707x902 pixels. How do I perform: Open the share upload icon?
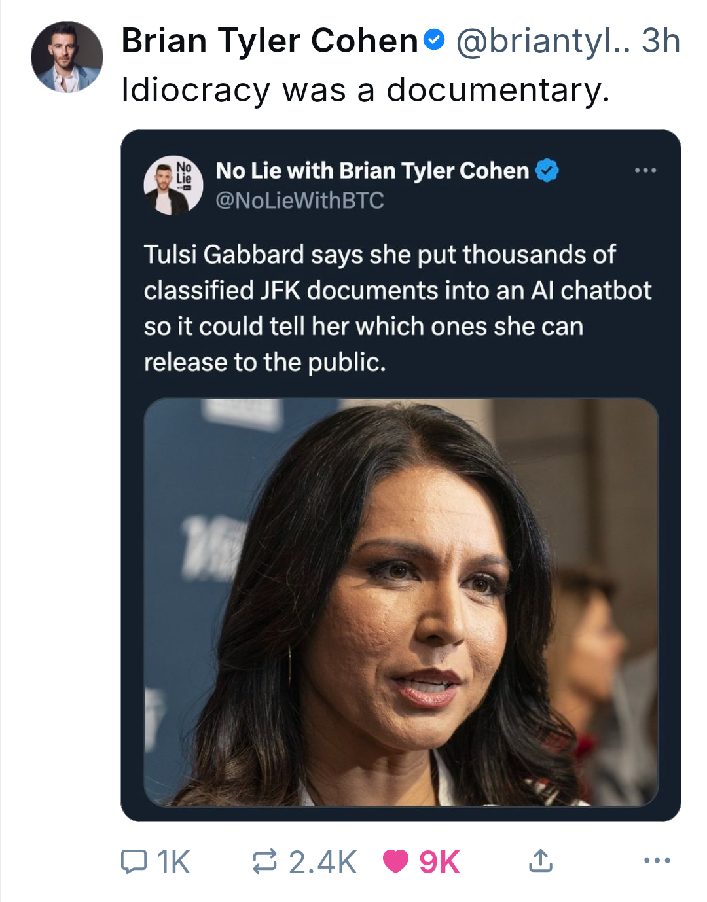(x=540, y=861)
